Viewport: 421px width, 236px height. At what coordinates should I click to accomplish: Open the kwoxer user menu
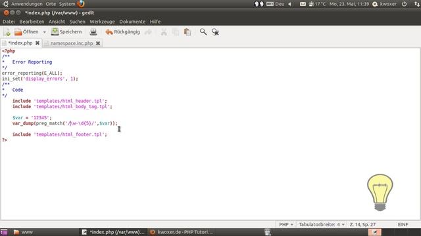coord(384,4)
